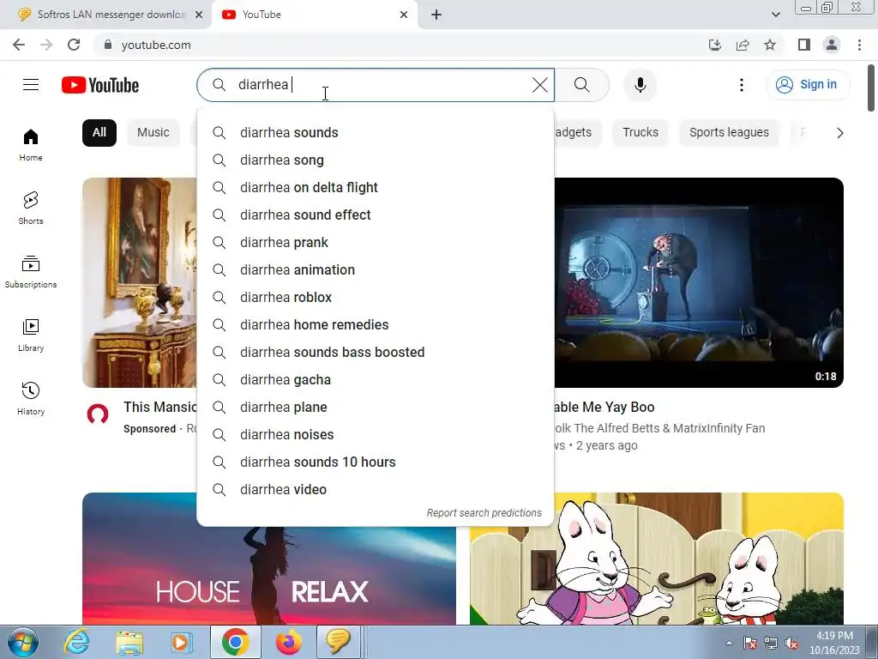
Task: Share this page from the address bar
Action: pos(743,45)
